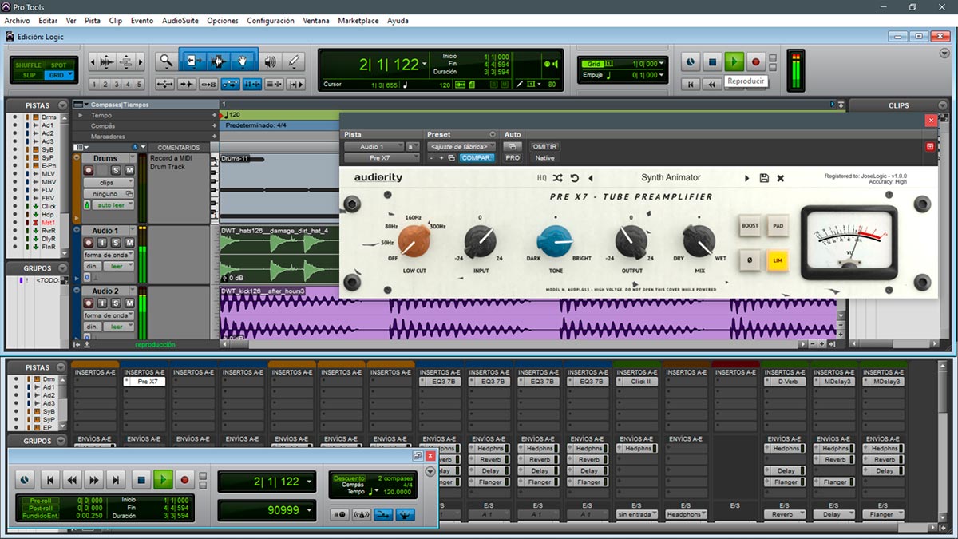Screen dimensions: 958x539
Task: Open the AudioSuite menu
Action: [x=180, y=20]
